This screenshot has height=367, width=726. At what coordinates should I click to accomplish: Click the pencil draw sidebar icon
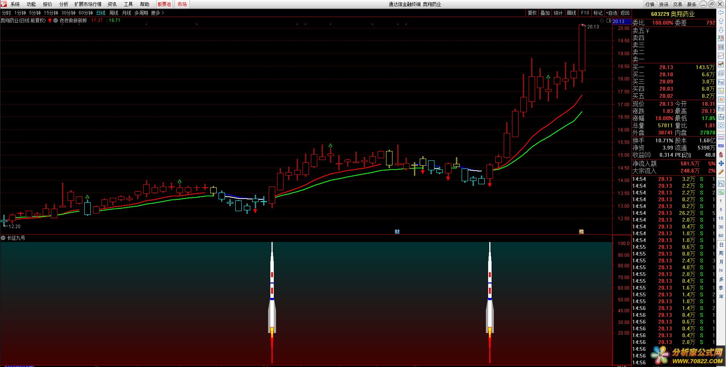[721, 172]
